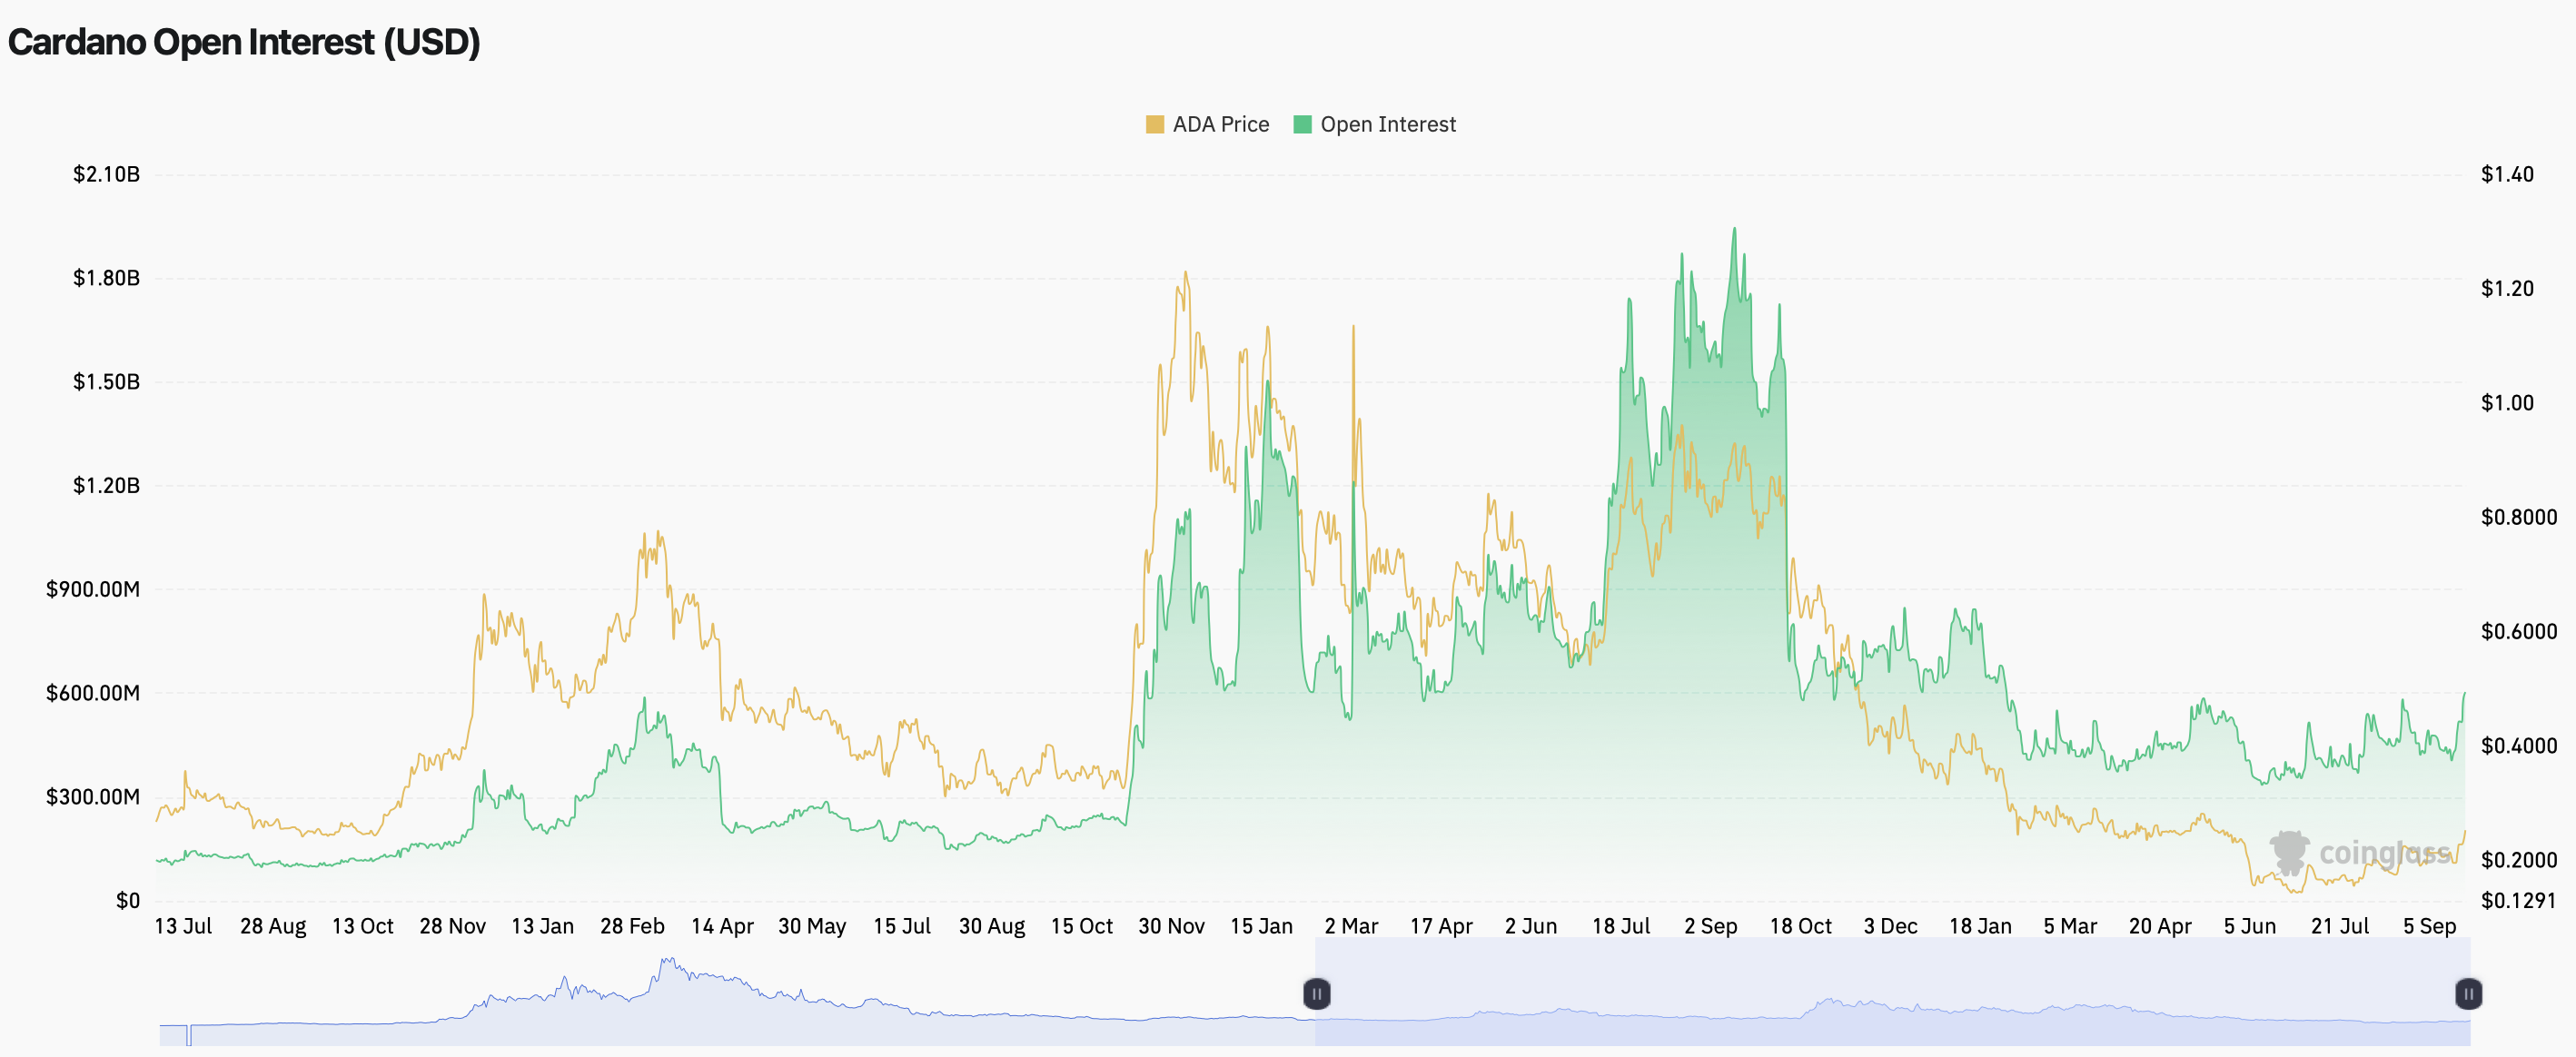Click the $0.6000 right axis label
This screenshot has height=1057, width=2576.
tap(2519, 632)
